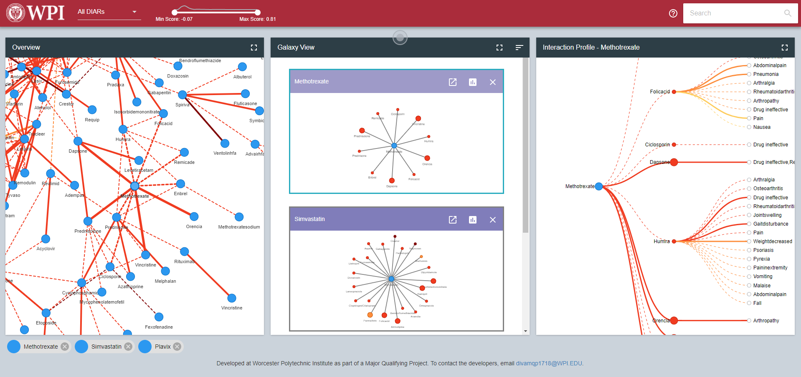Open Methotrexate card in new window icon
801x377 pixels.
click(453, 82)
